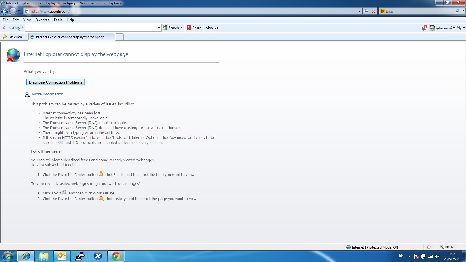The image size is (466, 262).
Task: Open the search provider dropdown arrow
Action: 463,11
